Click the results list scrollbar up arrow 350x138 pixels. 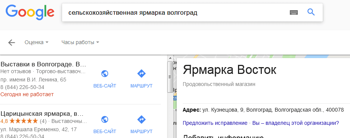coord(170,58)
